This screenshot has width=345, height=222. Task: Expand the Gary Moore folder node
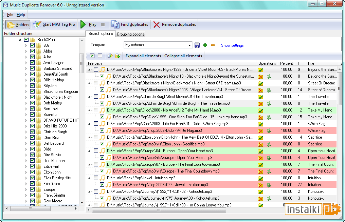pos(26,201)
